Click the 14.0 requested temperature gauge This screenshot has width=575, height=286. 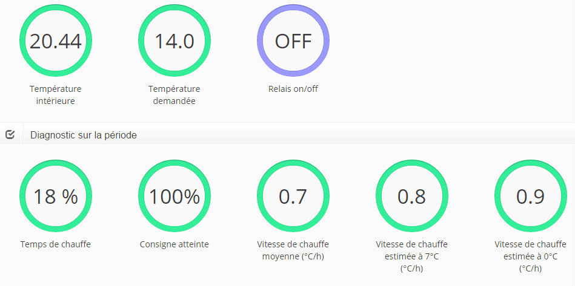tap(174, 41)
